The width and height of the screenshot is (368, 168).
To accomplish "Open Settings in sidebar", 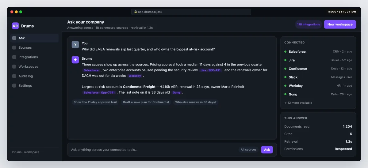I will pyautogui.click(x=34, y=86).
